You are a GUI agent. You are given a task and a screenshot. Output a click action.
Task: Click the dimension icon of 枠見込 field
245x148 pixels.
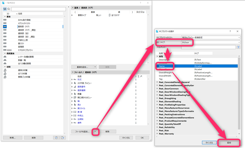[x=75, y=115]
